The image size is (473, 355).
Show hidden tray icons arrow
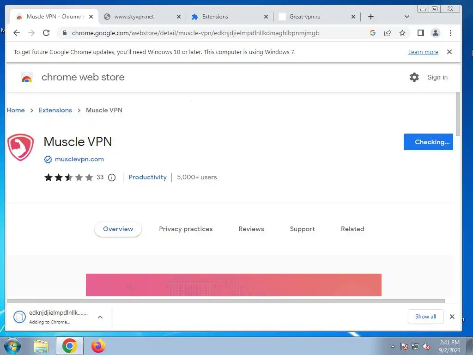coord(393,347)
